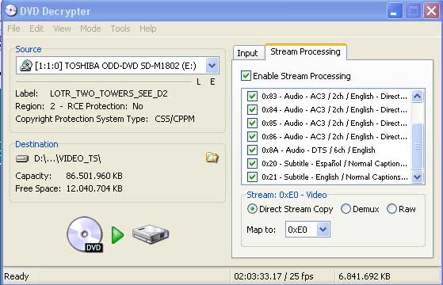Click the small drive icon next to D:\...\VIDEO_TS\
This screenshot has height=285, width=443.
pos(22,158)
